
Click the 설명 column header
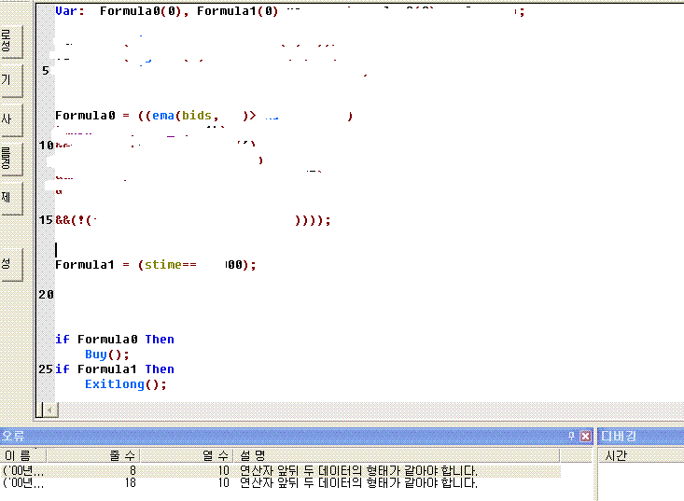(254, 455)
